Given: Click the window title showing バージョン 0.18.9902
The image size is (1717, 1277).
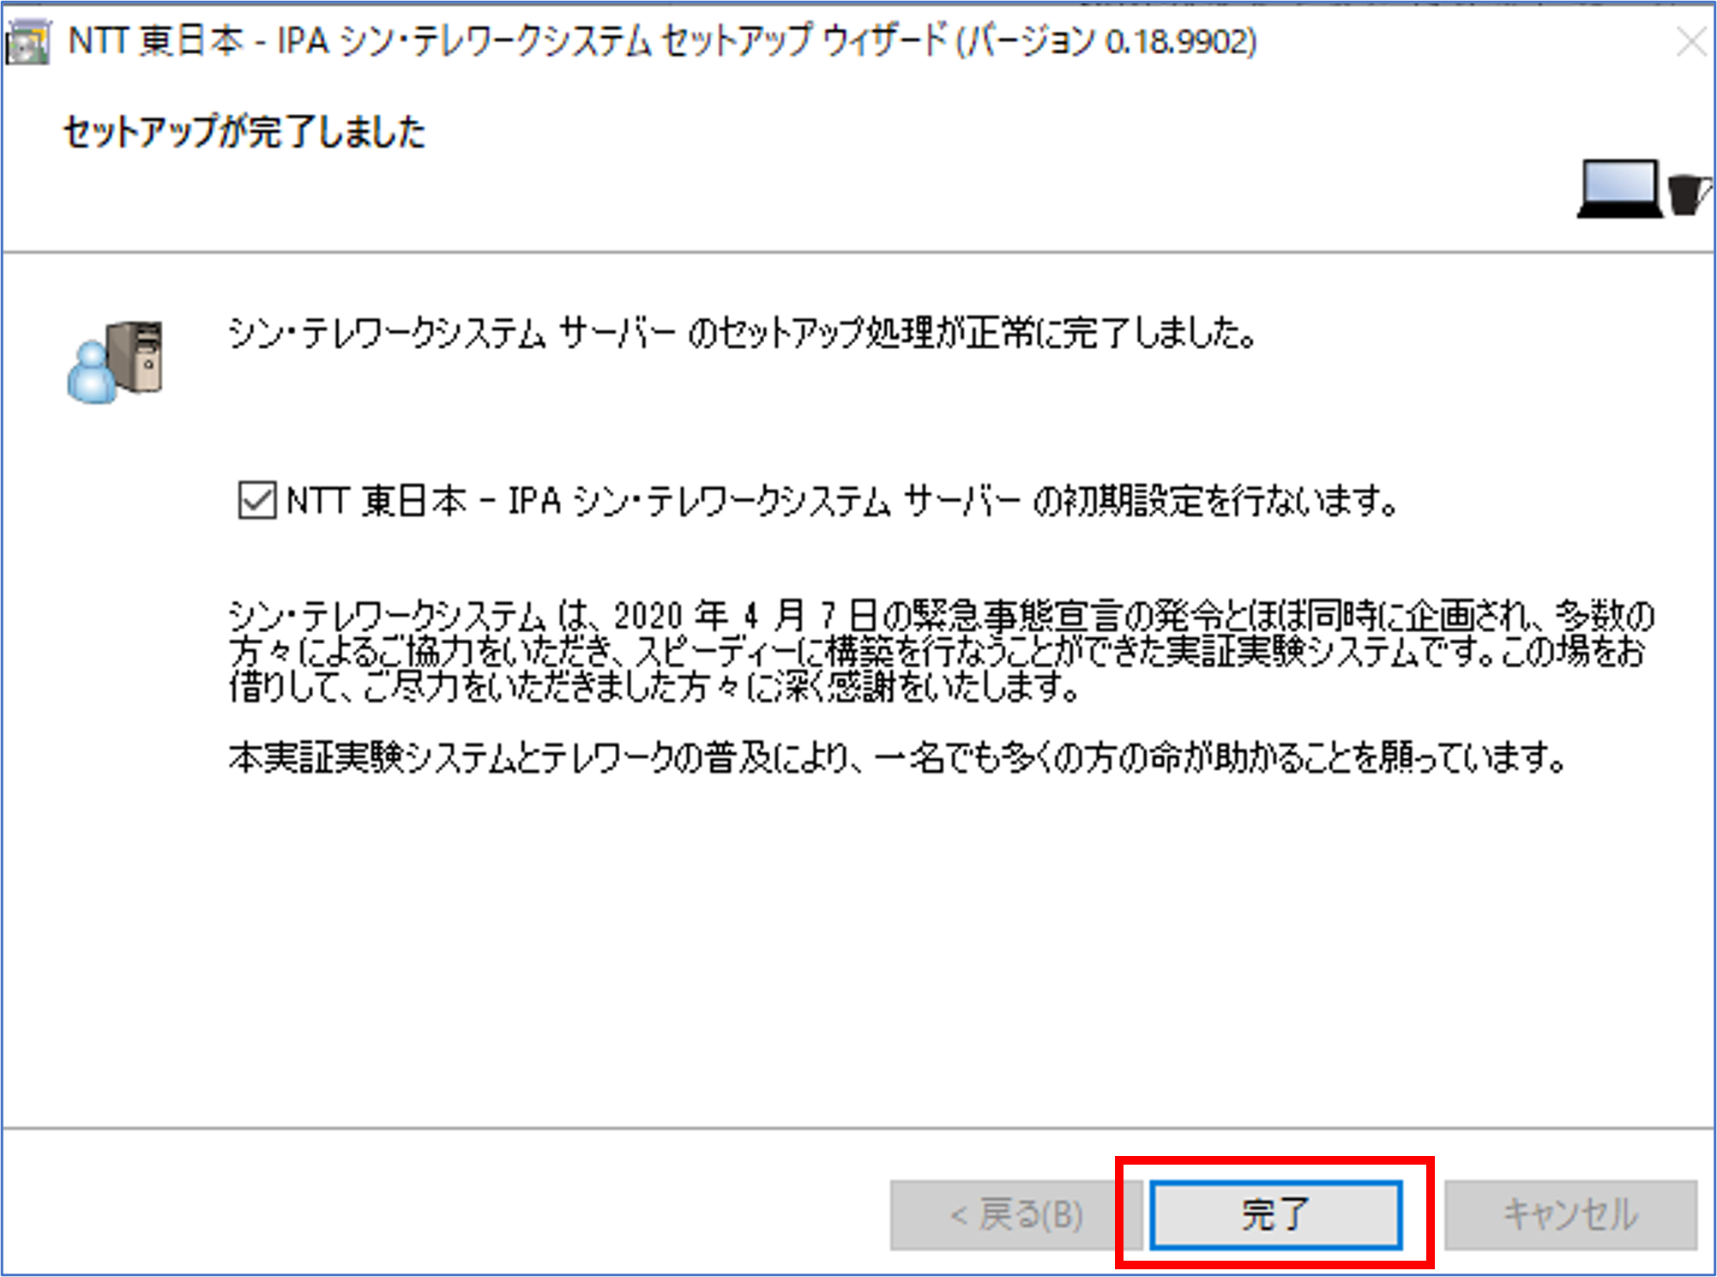Looking at the screenshot, I should 662,41.
